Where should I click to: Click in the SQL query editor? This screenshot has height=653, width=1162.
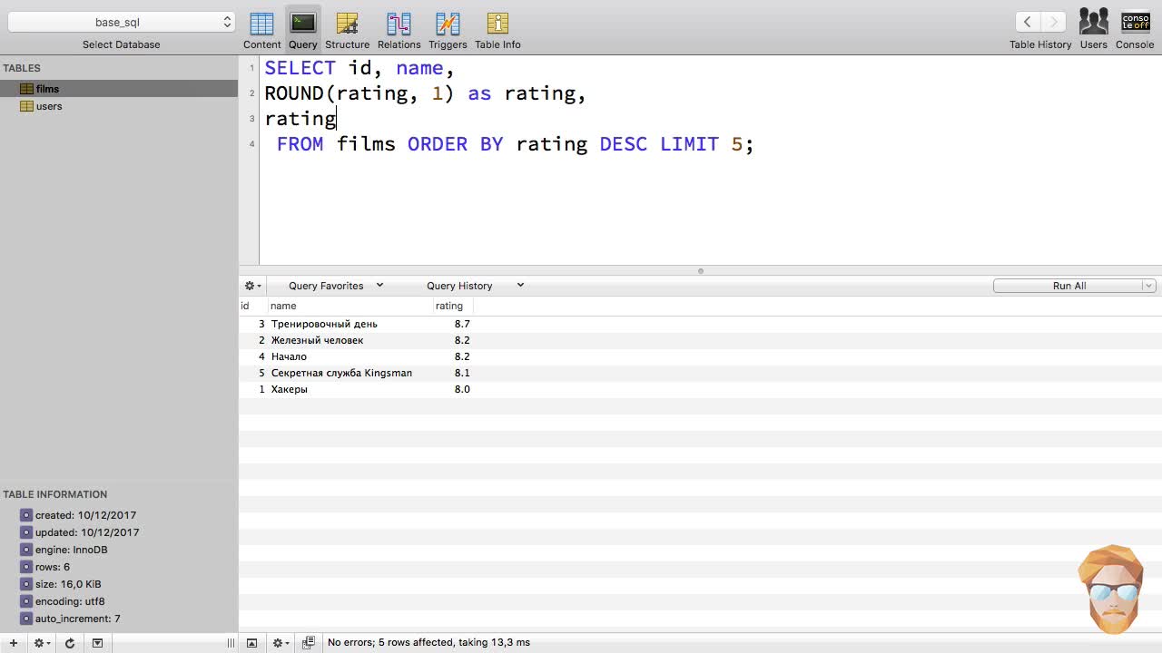[x=710, y=160]
